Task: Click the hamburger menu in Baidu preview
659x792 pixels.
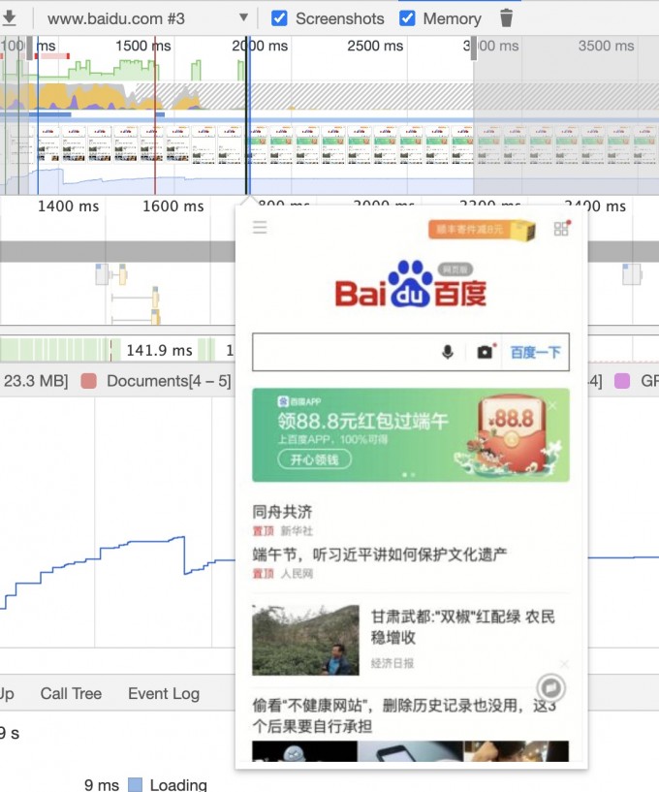Action: click(260, 227)
